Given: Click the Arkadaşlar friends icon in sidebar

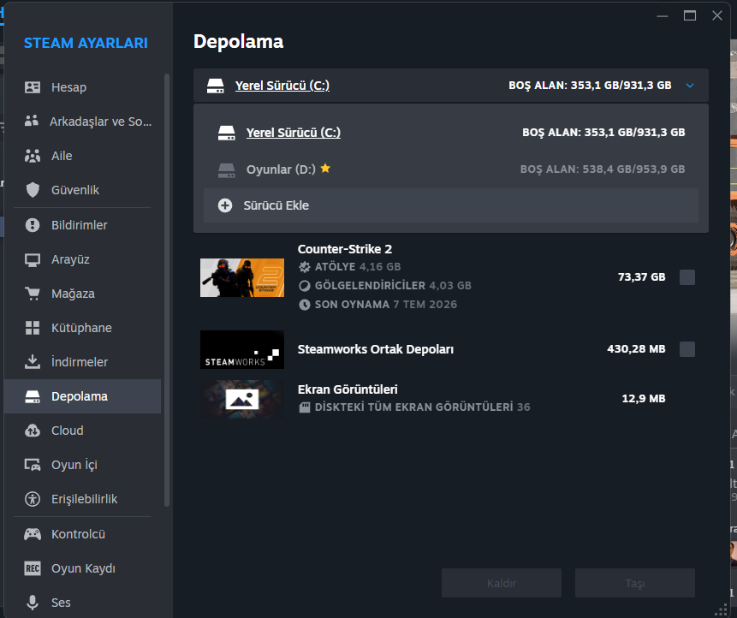Looking at the screenshot, I should pos(32,122).
